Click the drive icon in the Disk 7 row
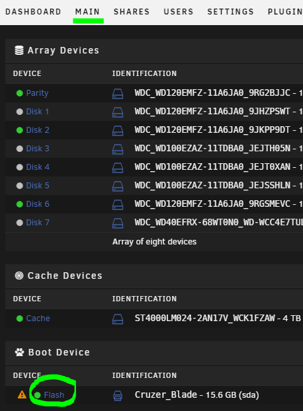Image resolution: width=303 pixels, height=411 pixels. 118,223
